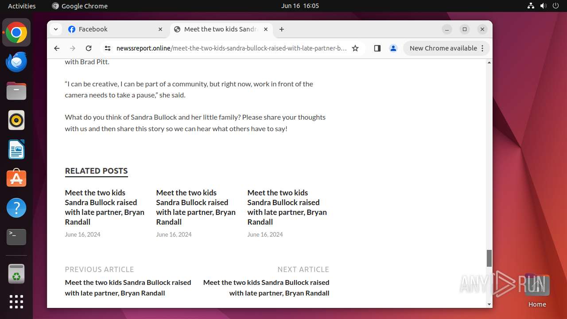Image resolution: width=567 pixels, height=319 pixels.
Task: Open the Home folder on the desktop
Action: 537,291
